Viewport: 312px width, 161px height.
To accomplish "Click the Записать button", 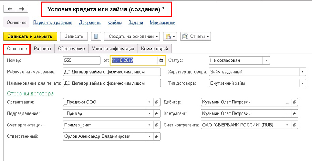I will point(74,37).
